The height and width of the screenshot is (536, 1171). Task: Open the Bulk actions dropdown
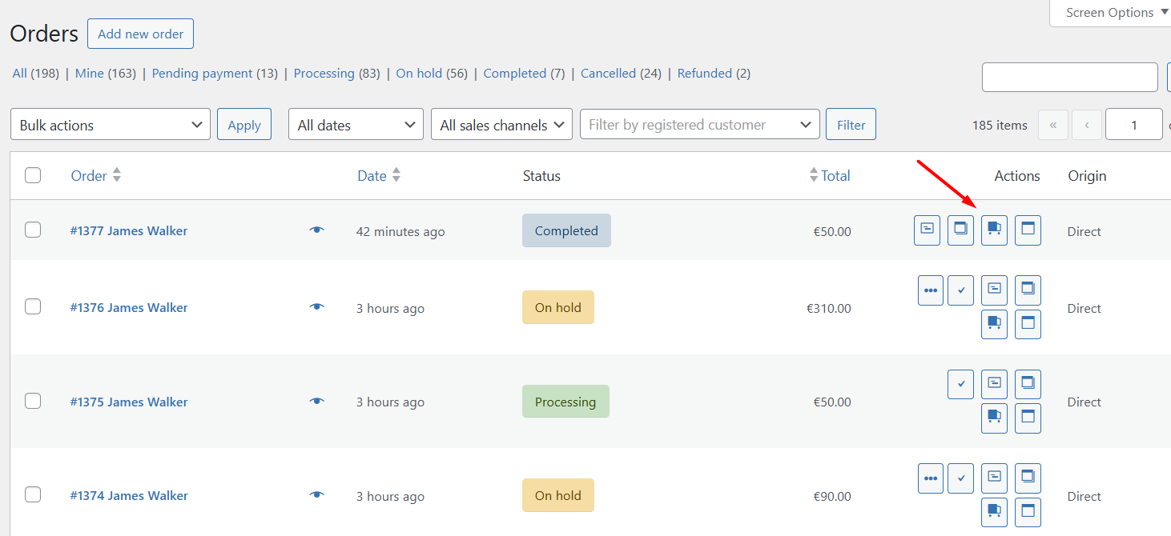pos(111,125)
